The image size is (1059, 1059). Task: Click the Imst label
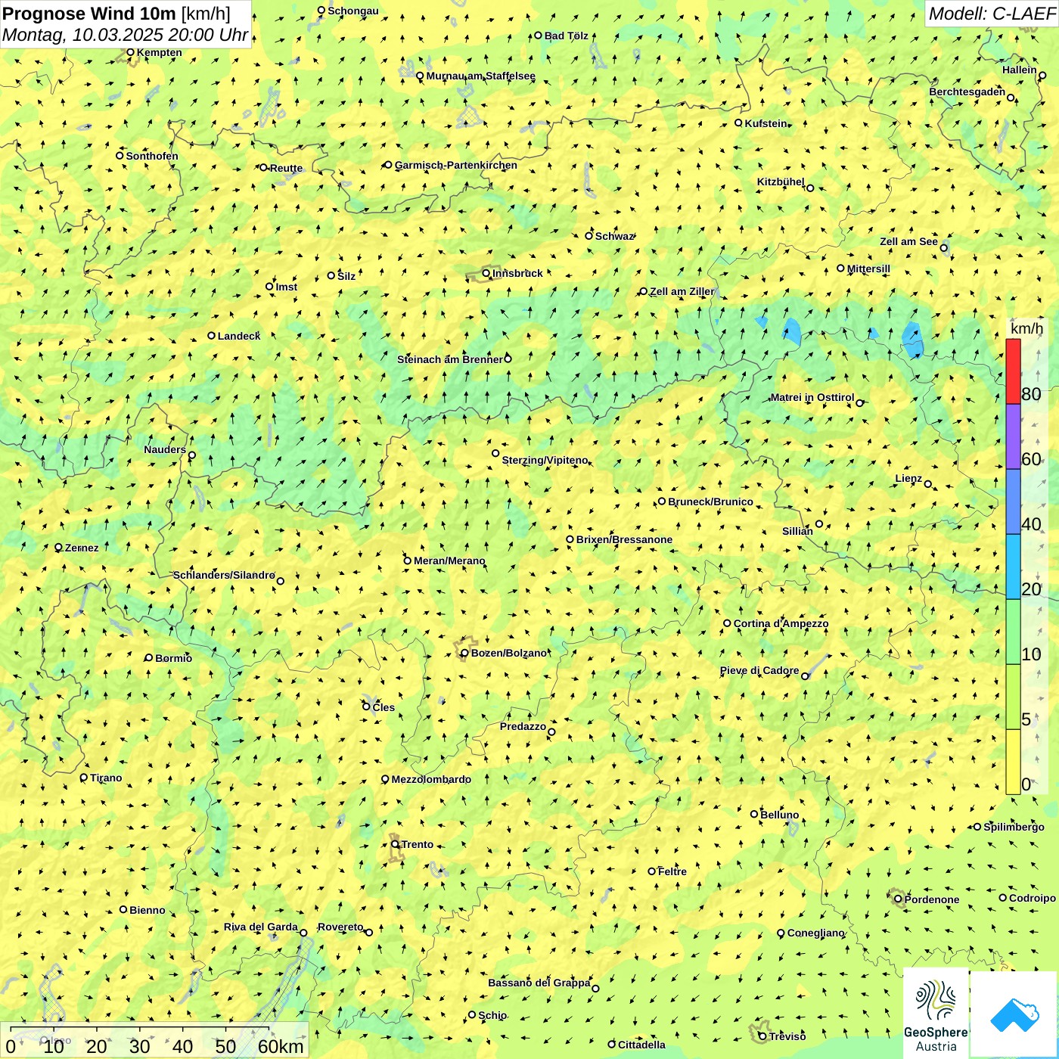point(287,287)
